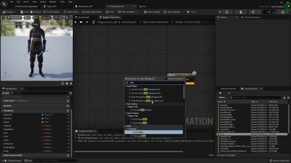Toggle Context Sensitive checkbox
Viewport: 291px width, 163px height.
[x=166, y=79]
